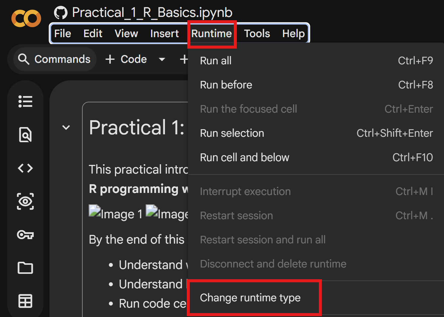Select Change runtime type
This screenshot has width=444, height=317.
[x=250, y=298]
